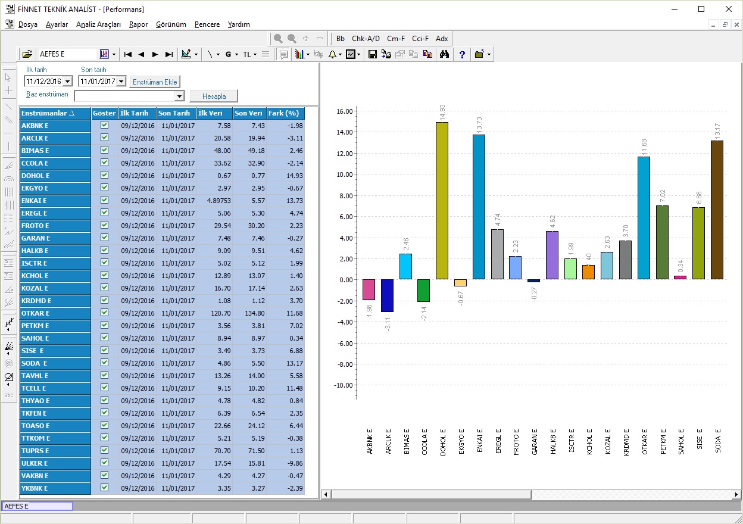
Task: Uncheck Göster for BIMAS E
Action: (105, 151)
